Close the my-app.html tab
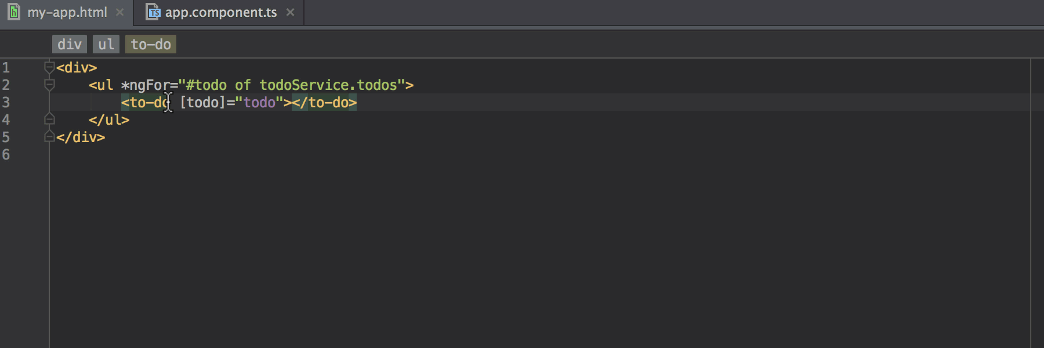Viewport: 1044px width, 348px height. point(119,12)
